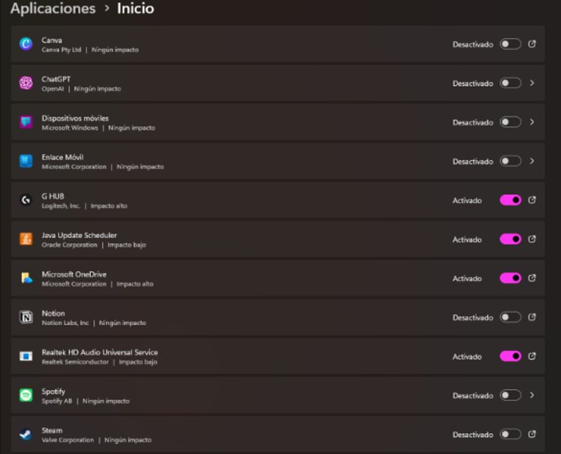Click the Steam app icon
The height and width of the screenshot is (454, 561).
pyautogui.click(x=26, y=435)
